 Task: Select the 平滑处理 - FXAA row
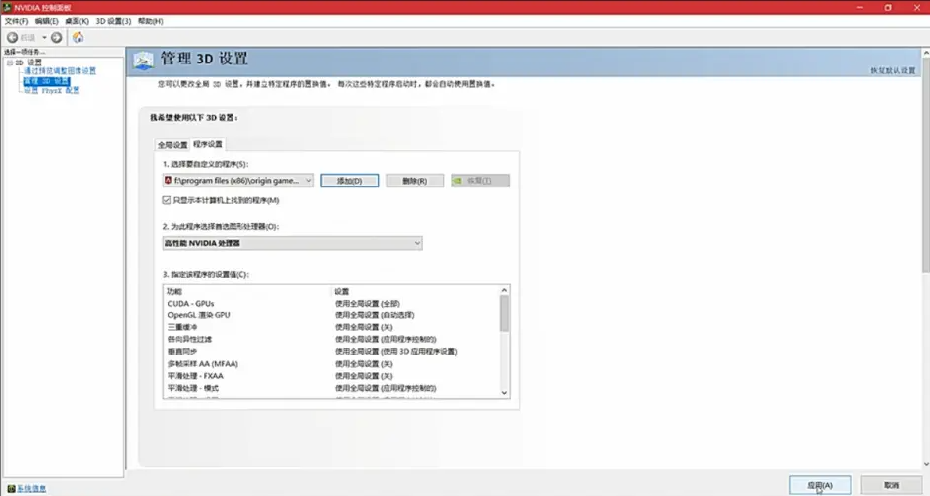click(332, 376)
